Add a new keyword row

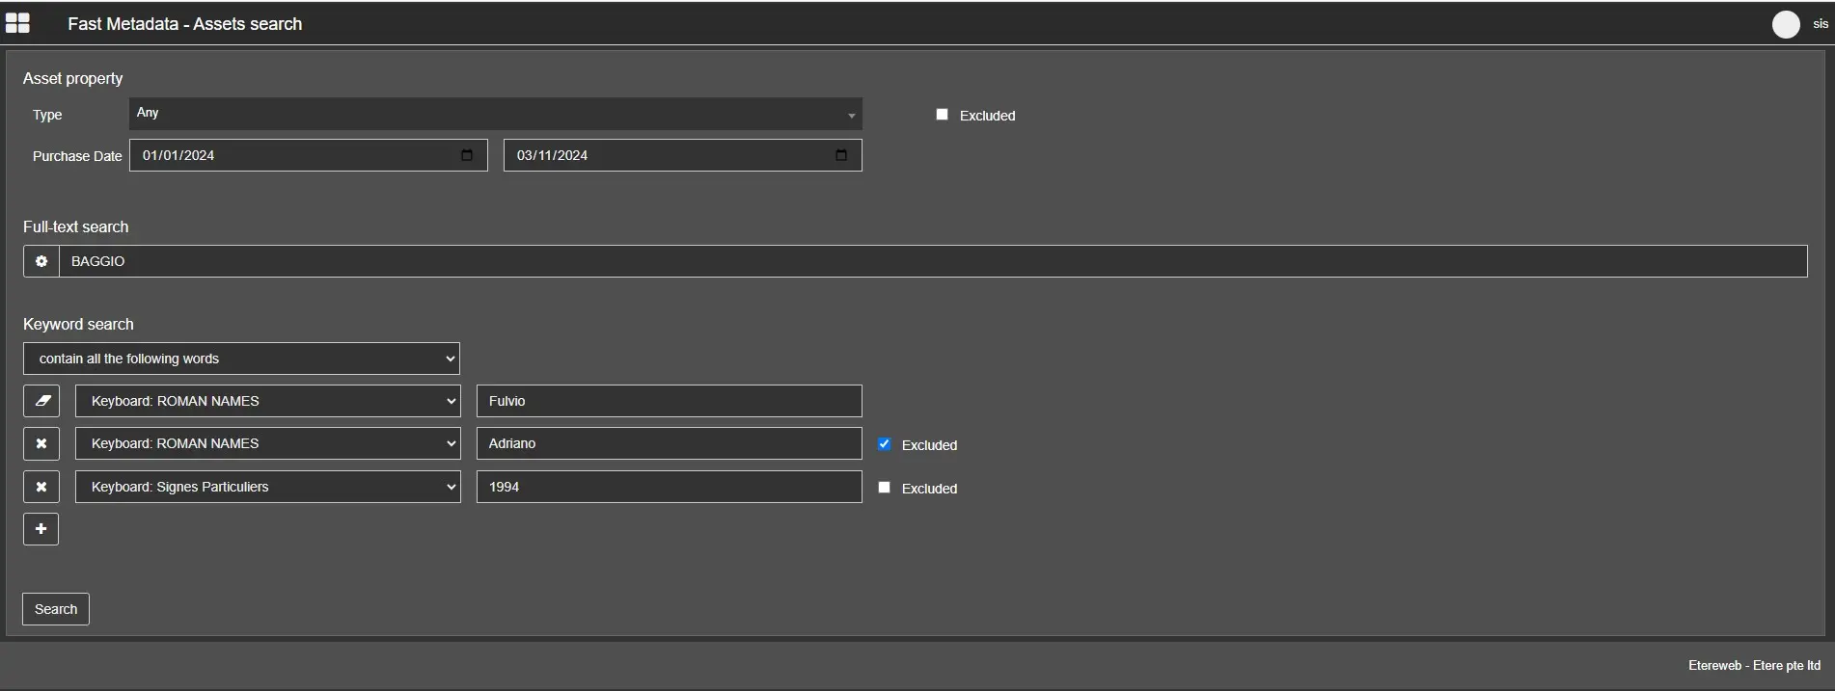[x=41, y=529]
